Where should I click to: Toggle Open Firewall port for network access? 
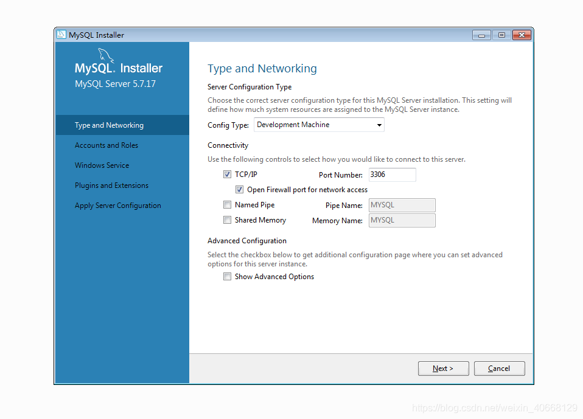239,190
